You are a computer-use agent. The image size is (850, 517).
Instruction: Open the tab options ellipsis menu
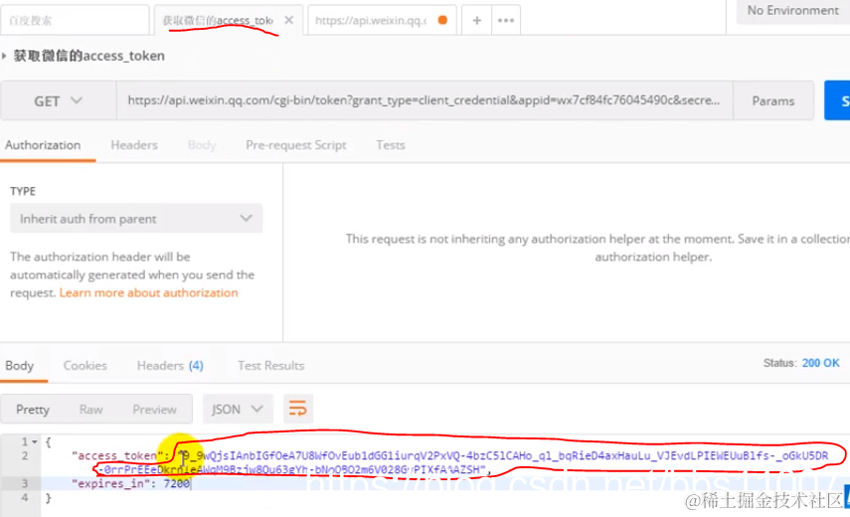(x=506, y=20)
